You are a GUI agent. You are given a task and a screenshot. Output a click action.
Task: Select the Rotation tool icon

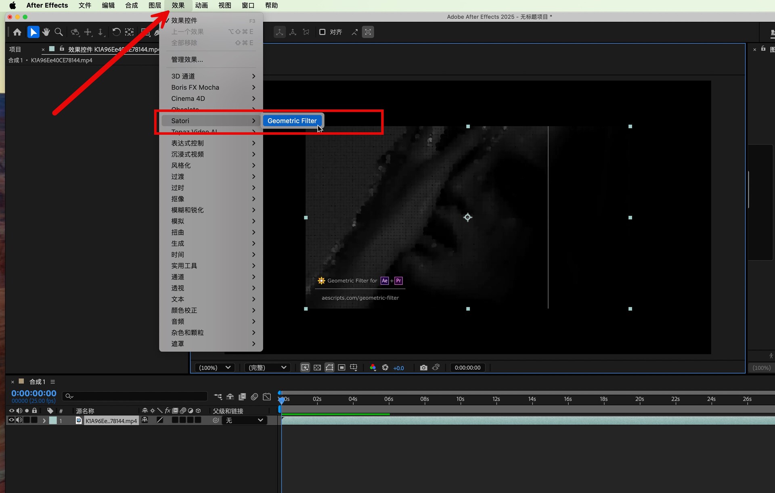coord(116,32)
